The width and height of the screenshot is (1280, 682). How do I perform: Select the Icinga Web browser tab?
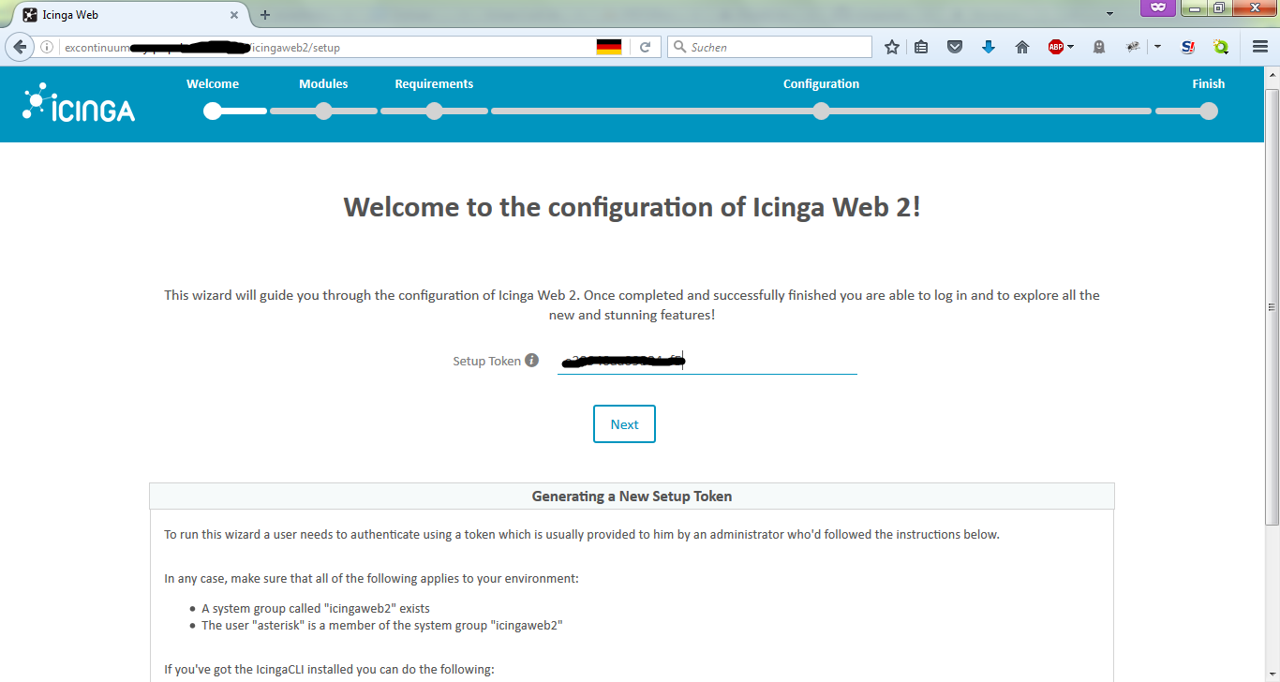(x=131, y=15)
